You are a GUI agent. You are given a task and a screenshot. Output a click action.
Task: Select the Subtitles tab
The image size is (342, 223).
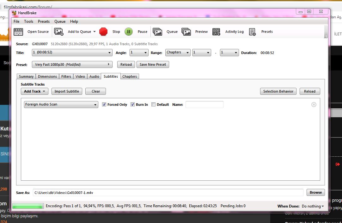[111, 76]
